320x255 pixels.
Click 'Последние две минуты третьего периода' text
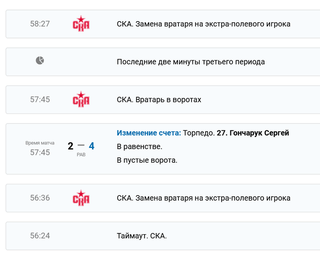pos(191,62)
